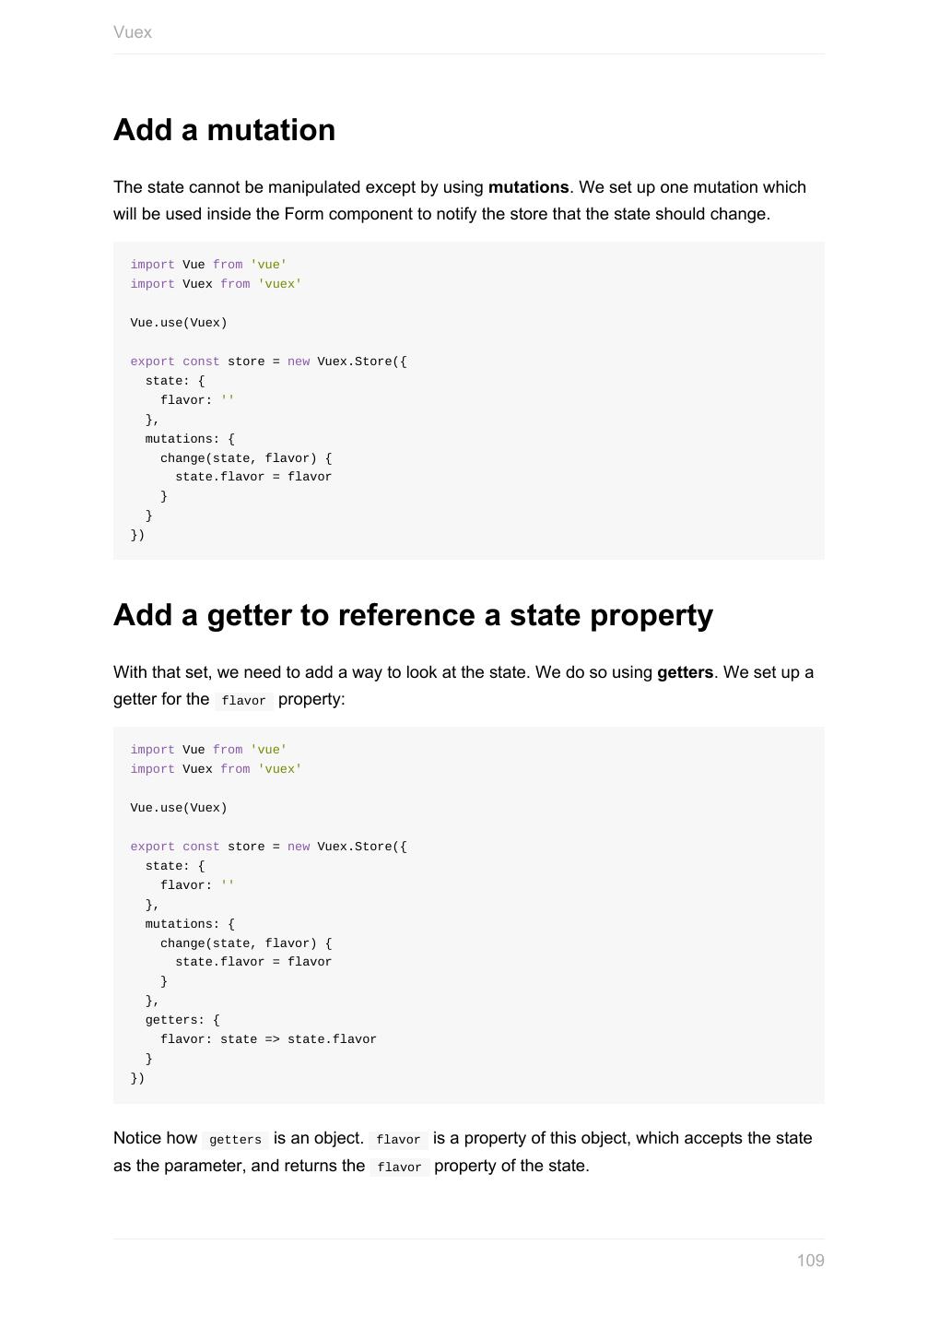
Task: Click page number 109 in footer
Action: 810,1261
